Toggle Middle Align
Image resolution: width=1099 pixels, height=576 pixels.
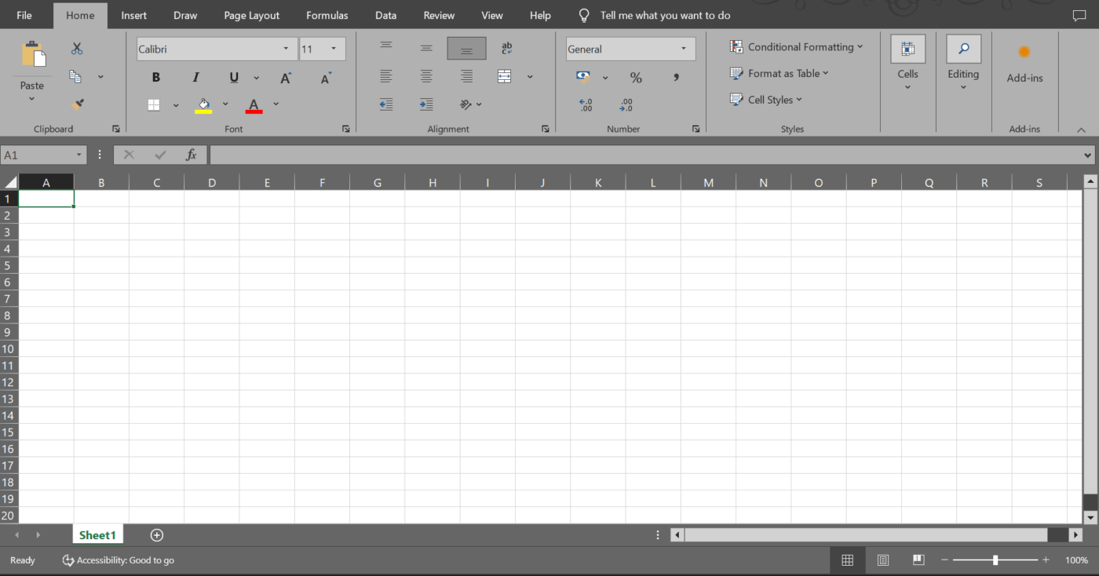pos(426,49)
